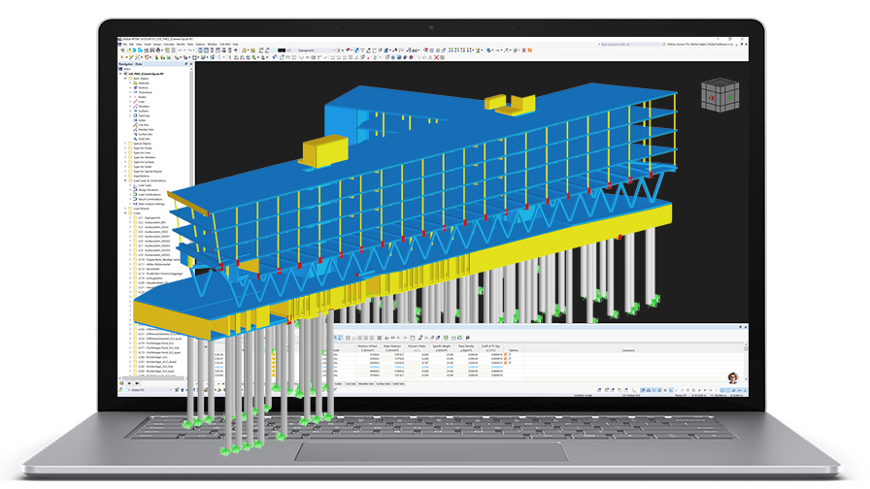Click the Sections icon in the navigator
The image size is (870, 489).
[135, 87]
